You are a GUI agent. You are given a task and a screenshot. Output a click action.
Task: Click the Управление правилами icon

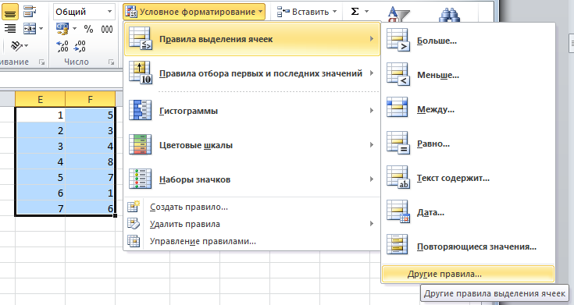pos(134,240)
